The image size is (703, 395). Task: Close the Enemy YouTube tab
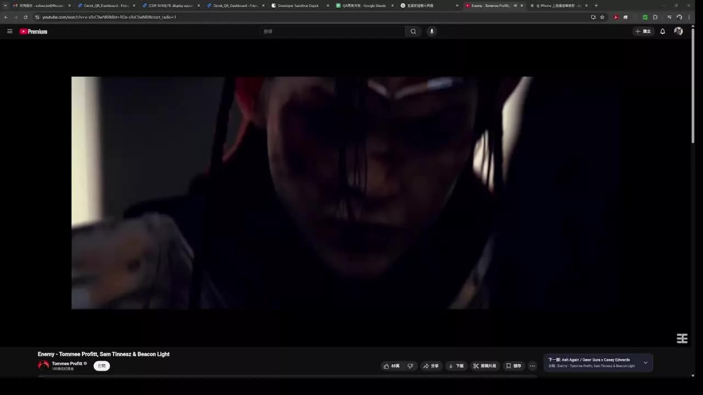522,5
